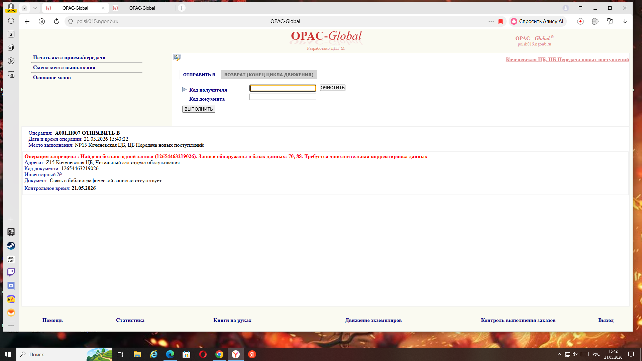Open the video player icon in sidebar
642x361 pixels.
[11, 61]
